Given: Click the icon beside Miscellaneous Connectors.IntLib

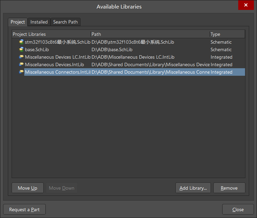Looking at the screenshot, I should tap(21, 72).
